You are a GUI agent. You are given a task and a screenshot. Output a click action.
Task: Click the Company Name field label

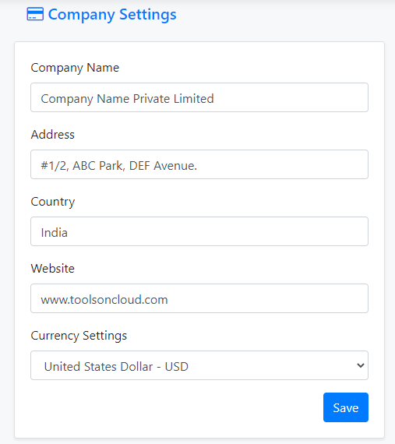pos(75,68)
